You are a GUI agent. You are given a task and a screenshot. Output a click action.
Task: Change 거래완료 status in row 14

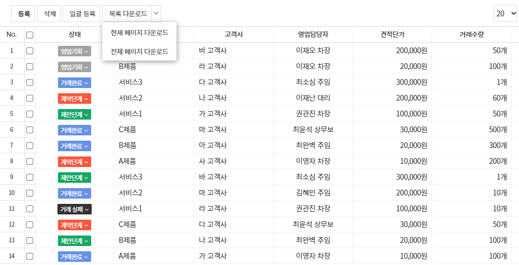[74, 257]
